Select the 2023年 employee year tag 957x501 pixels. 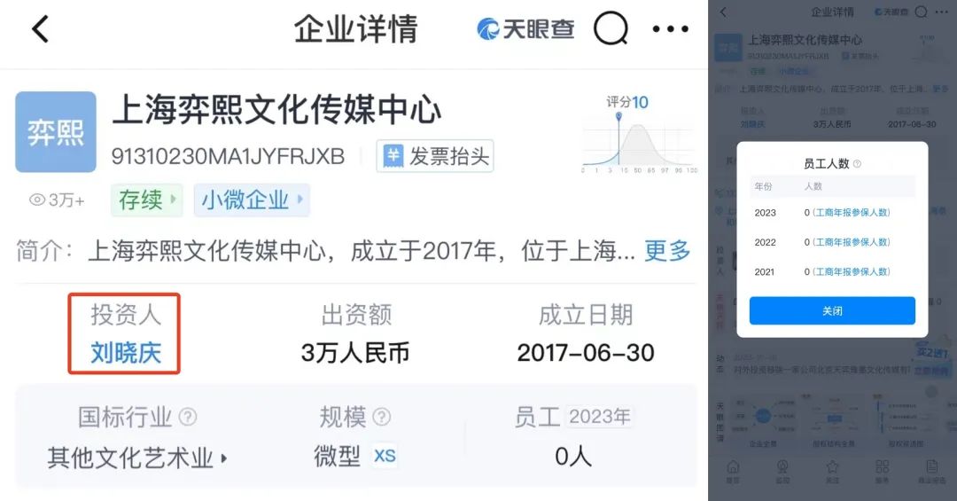click(599, 417)
